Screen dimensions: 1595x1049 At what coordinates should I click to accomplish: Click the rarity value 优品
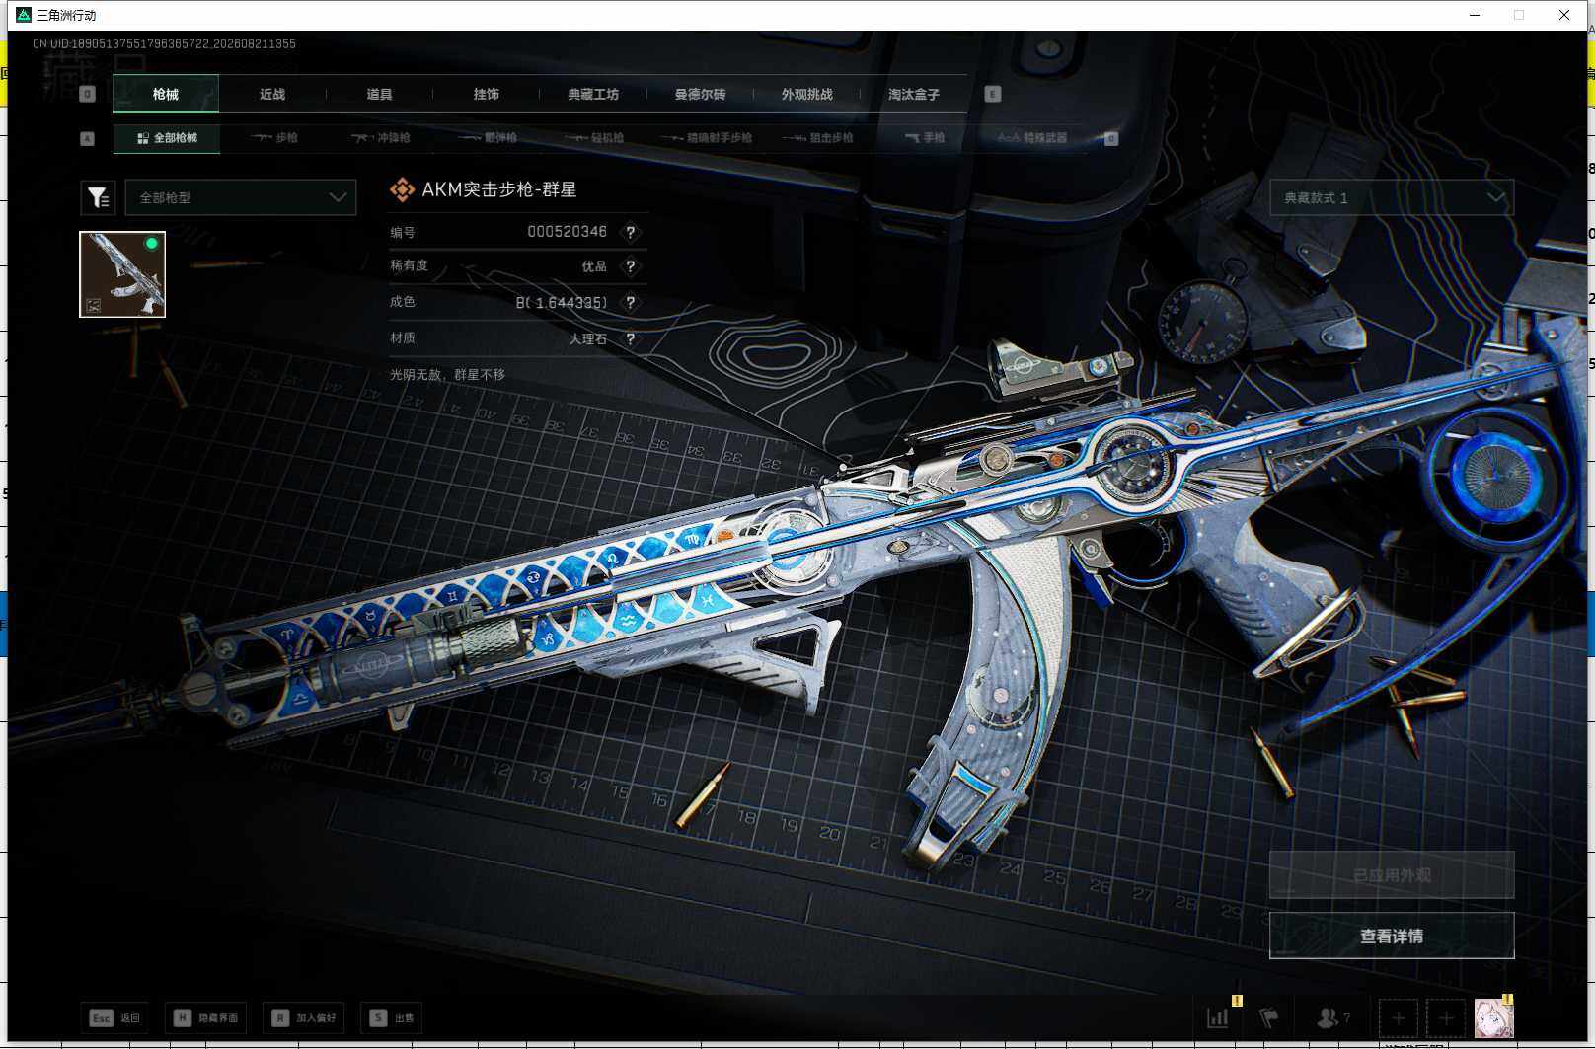point(594,266)
